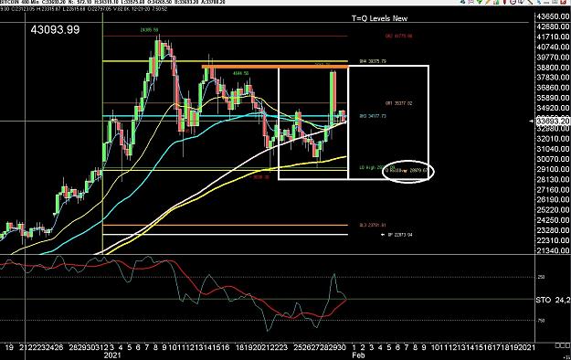
Task: Click the 25220.00 price axis label
Action: tap(554, 210)
